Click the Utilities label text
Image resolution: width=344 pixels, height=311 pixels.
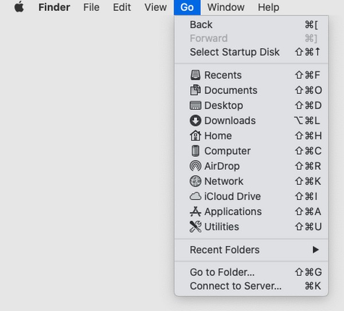(221, 227)
